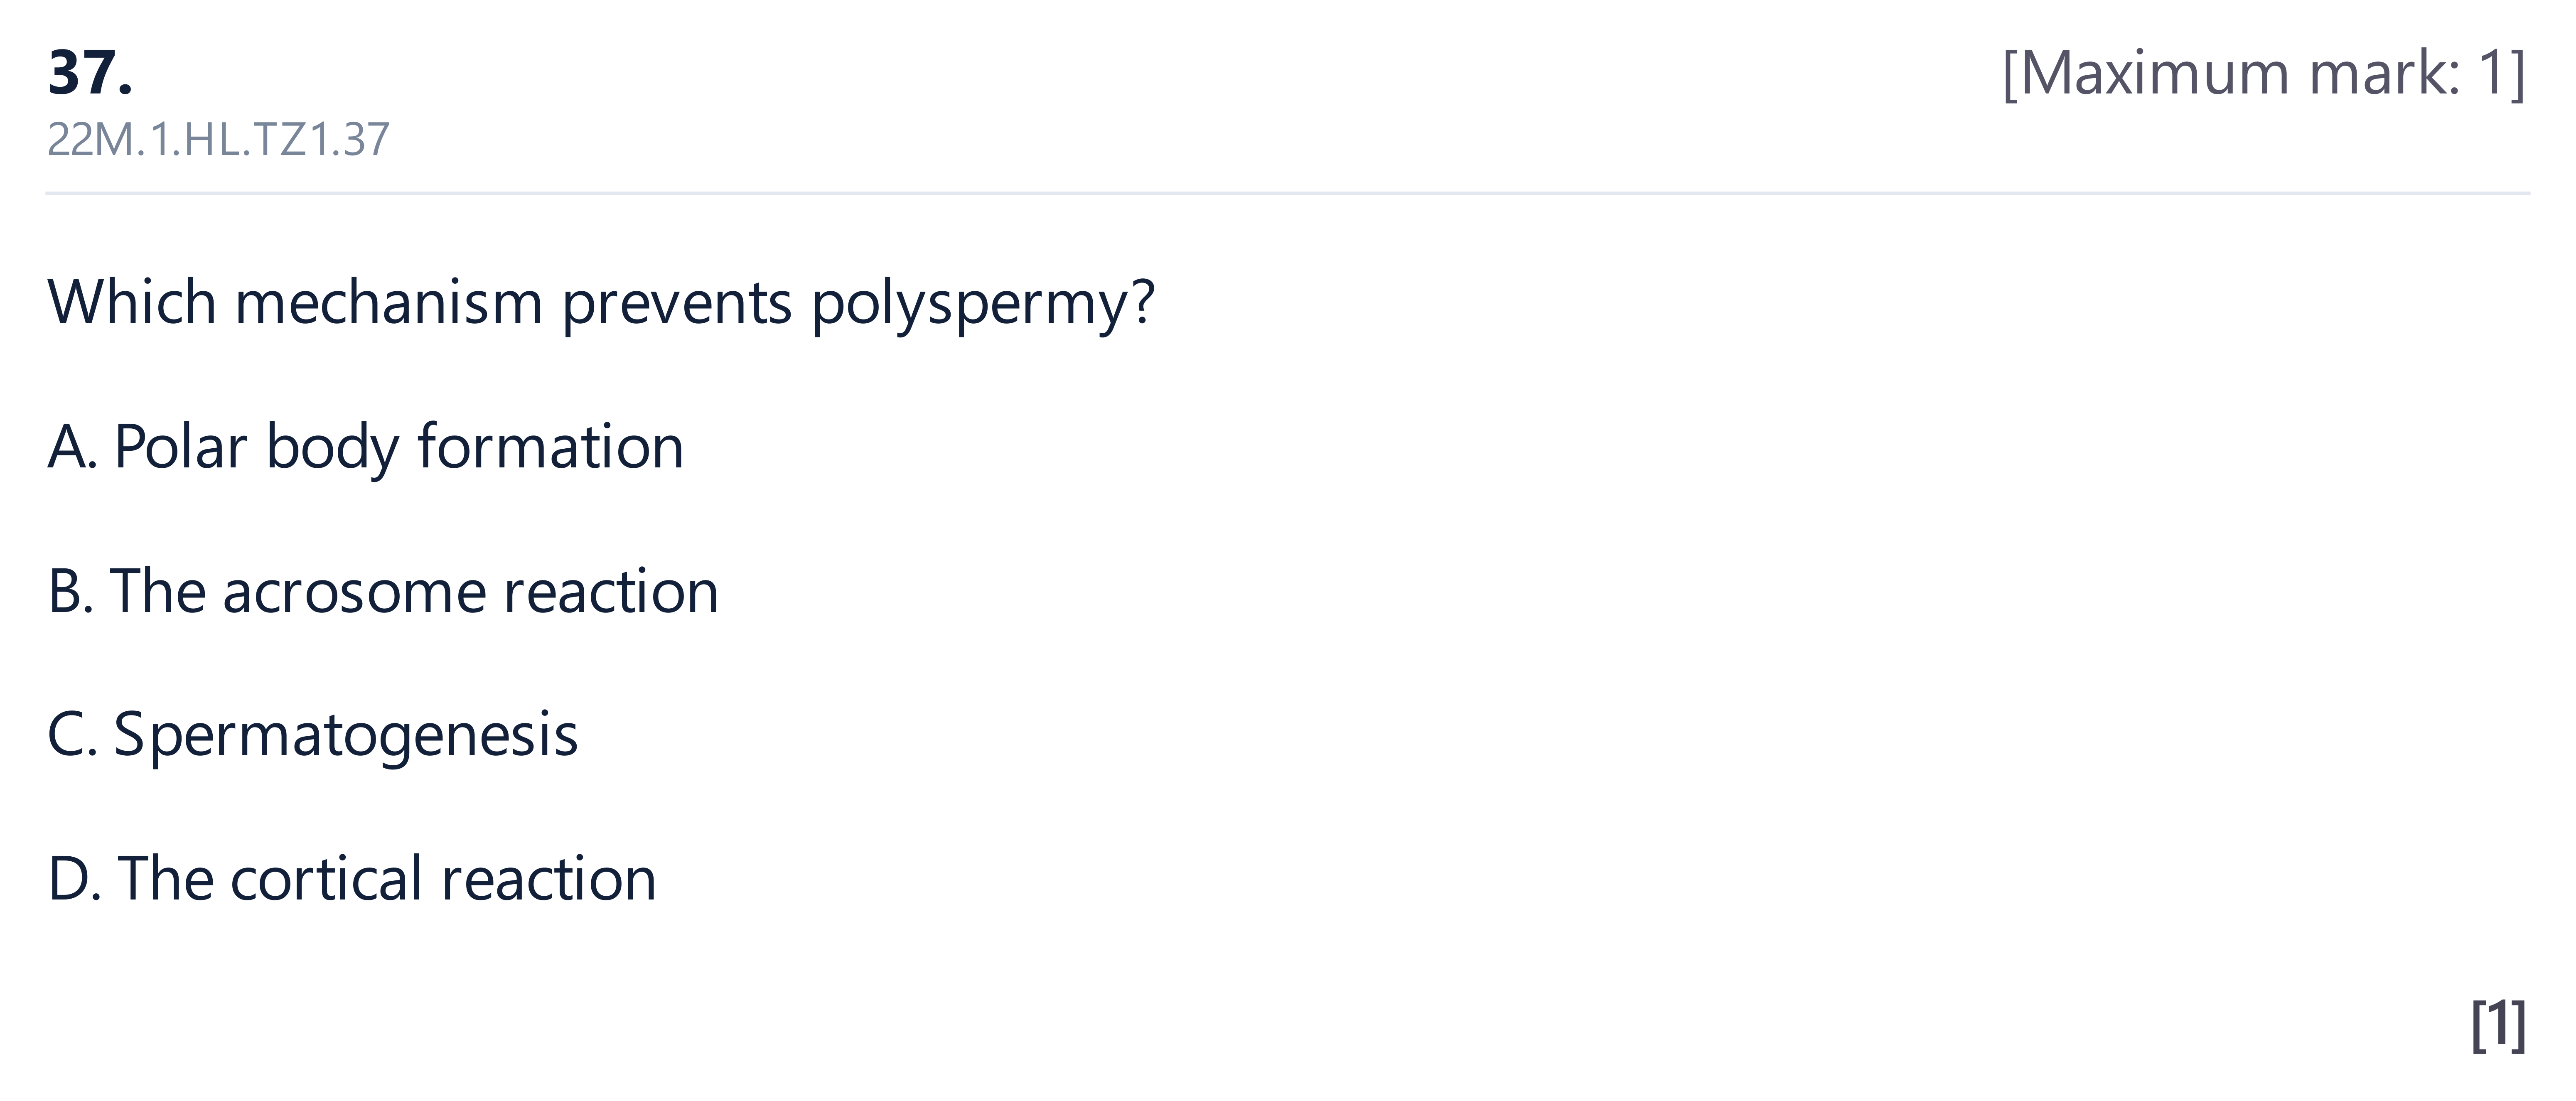Select answer B. The acrosome reaction
This screenshot has width=2576, height=1101.
point(383,591)
